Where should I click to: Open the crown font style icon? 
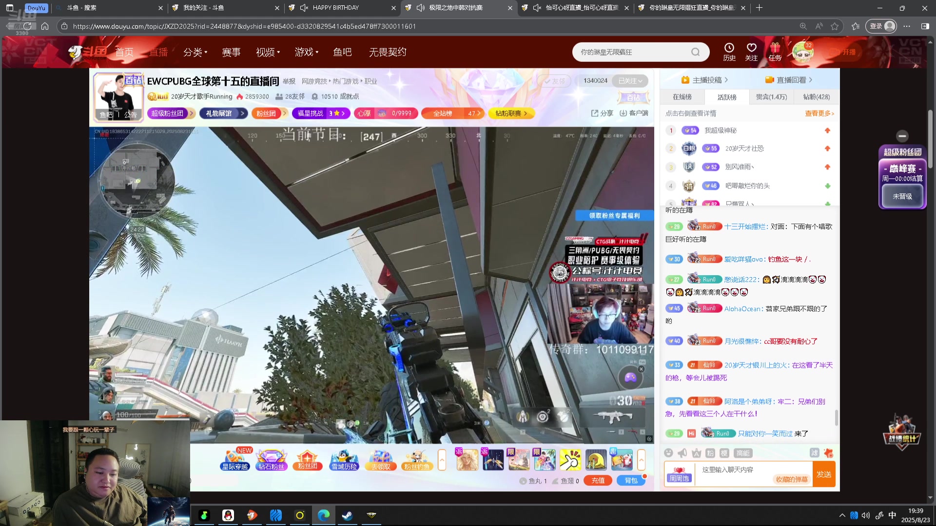coord(696,453)
